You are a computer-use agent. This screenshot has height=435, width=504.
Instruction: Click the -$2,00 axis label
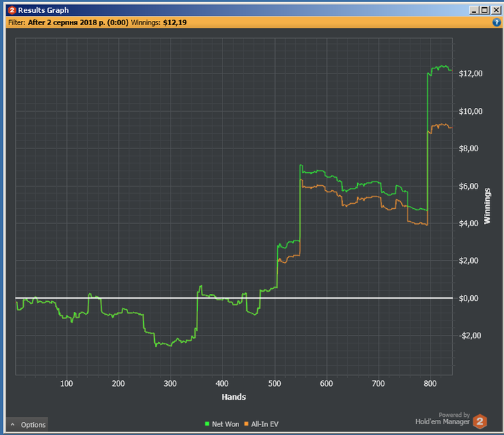tap(470, 336)
